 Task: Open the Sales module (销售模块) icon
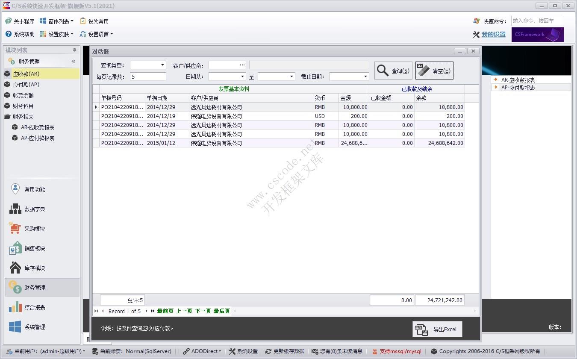tap(15, 248)
